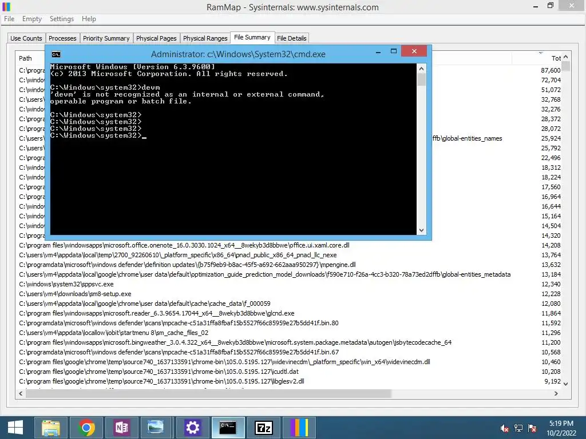Click the RamMap title bar app icon
Screen dimensions: 586x439
coord(6,7)
